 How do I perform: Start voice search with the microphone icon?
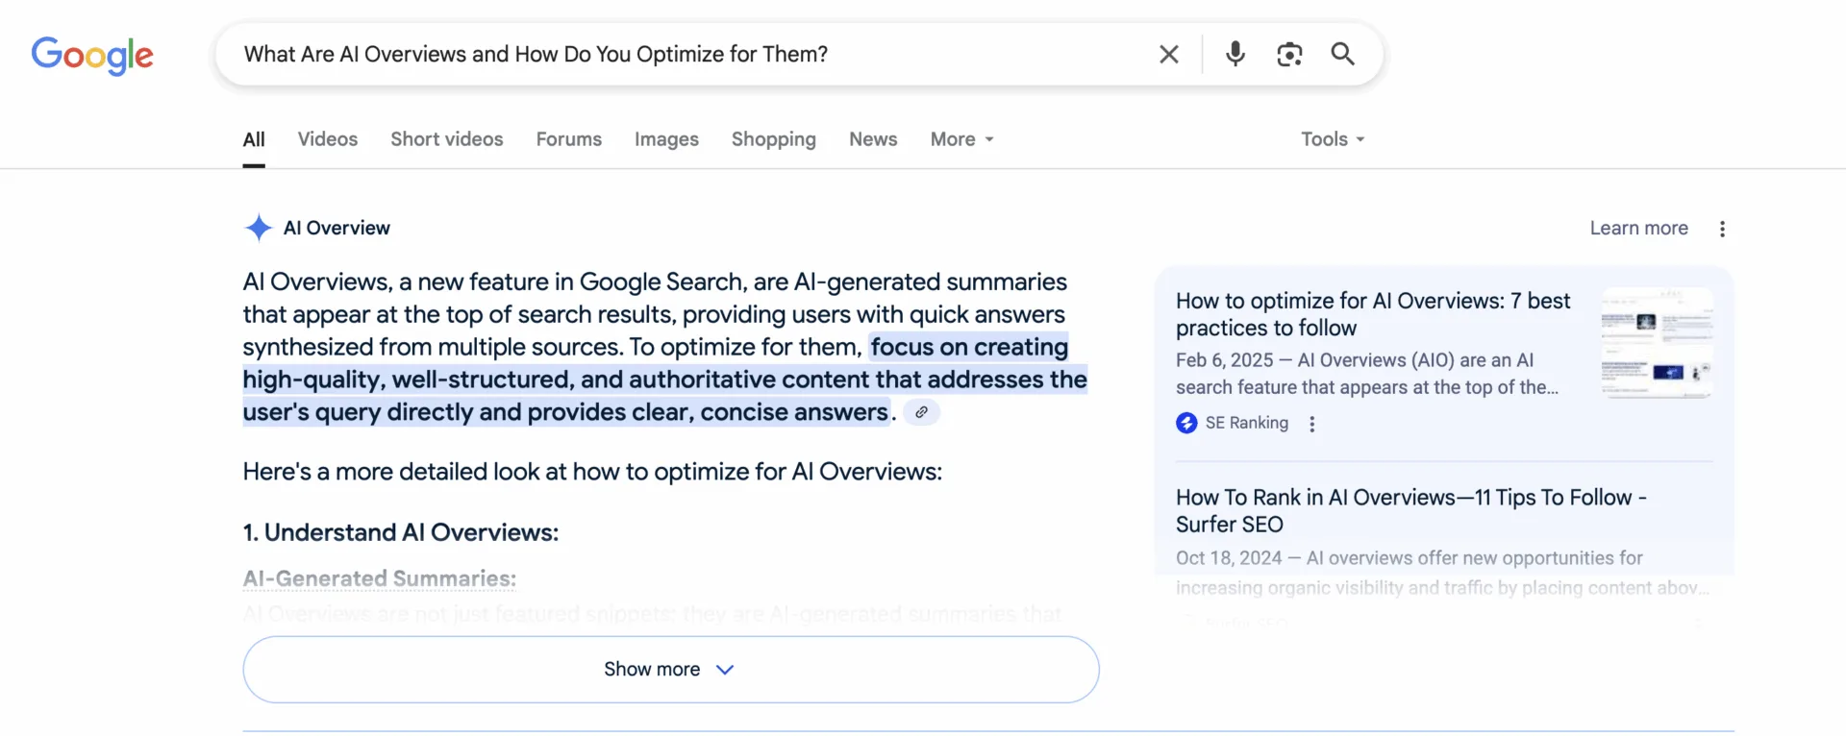click(1235, 54)
